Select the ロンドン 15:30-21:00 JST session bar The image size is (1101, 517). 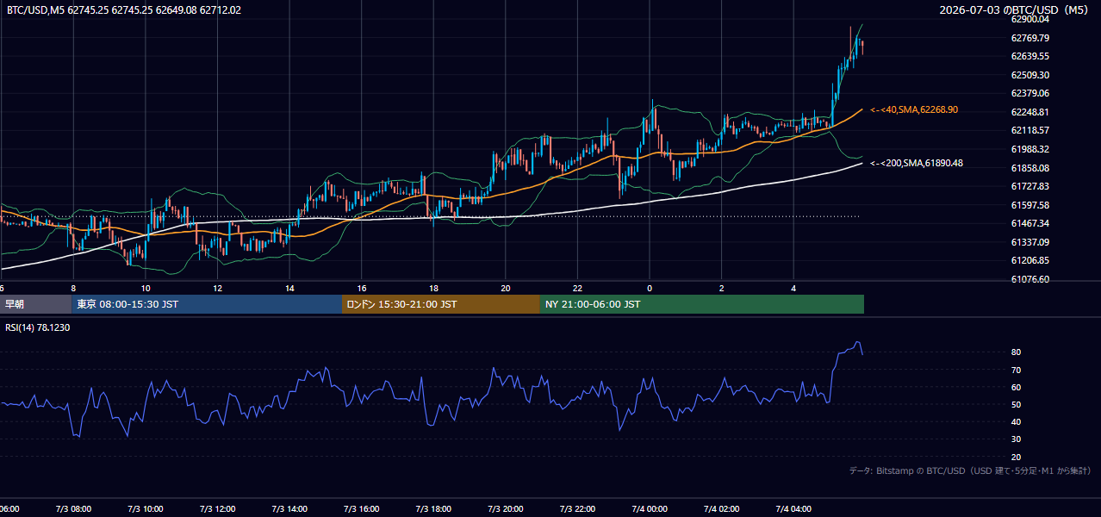441,304
